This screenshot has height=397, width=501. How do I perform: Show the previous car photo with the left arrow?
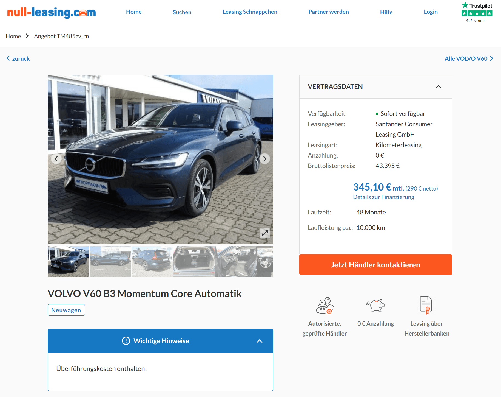(x=56, y=159)
